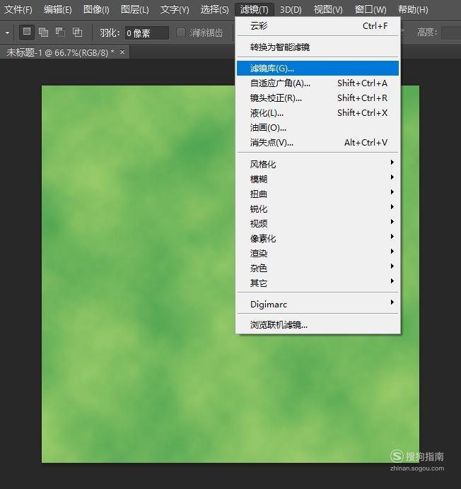Apply last filter 云彩

point(317,26)
